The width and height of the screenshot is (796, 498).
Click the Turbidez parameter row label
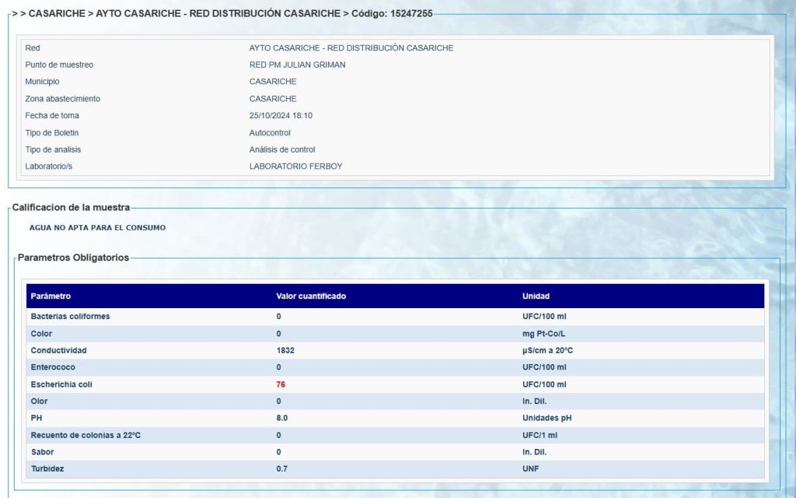(47, 468)
